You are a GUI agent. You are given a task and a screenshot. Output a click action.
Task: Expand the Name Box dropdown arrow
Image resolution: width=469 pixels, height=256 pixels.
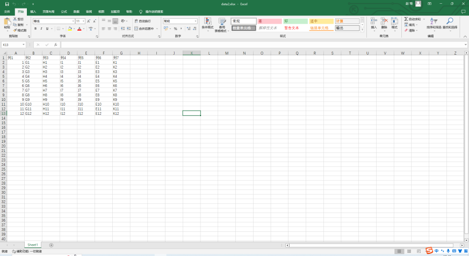pos(23,45)
